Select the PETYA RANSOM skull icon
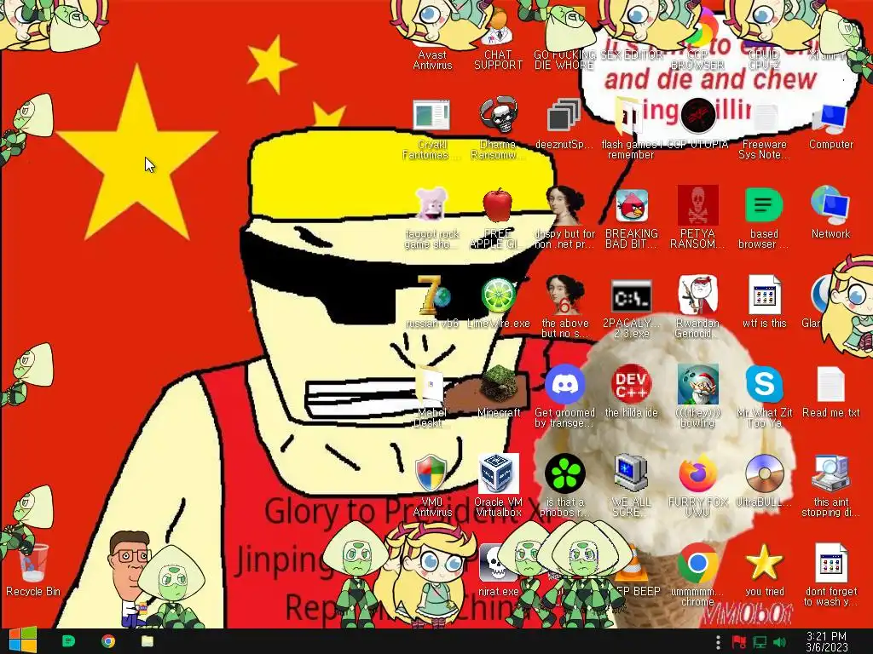This screenshot has width=873, height=654. 697,217
